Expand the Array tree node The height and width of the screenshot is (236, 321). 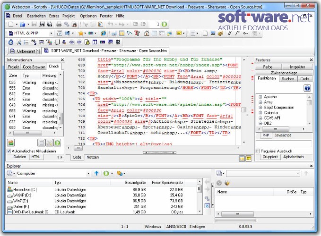click(260, 102)
